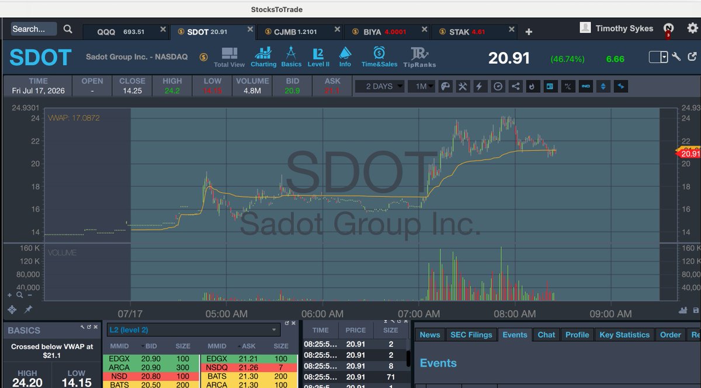
Task: Toggle the vertical up-down arrows icon
Action: [603, 86]
